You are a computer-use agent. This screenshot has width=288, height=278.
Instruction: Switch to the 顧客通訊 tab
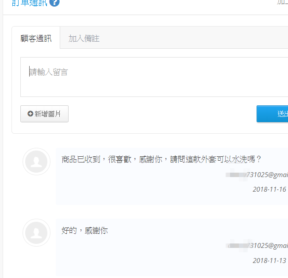(36, 38)
